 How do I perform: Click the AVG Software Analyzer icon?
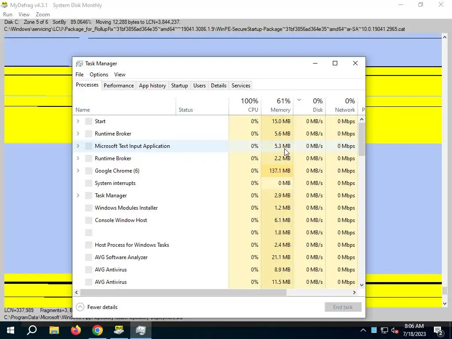(88, 258)
